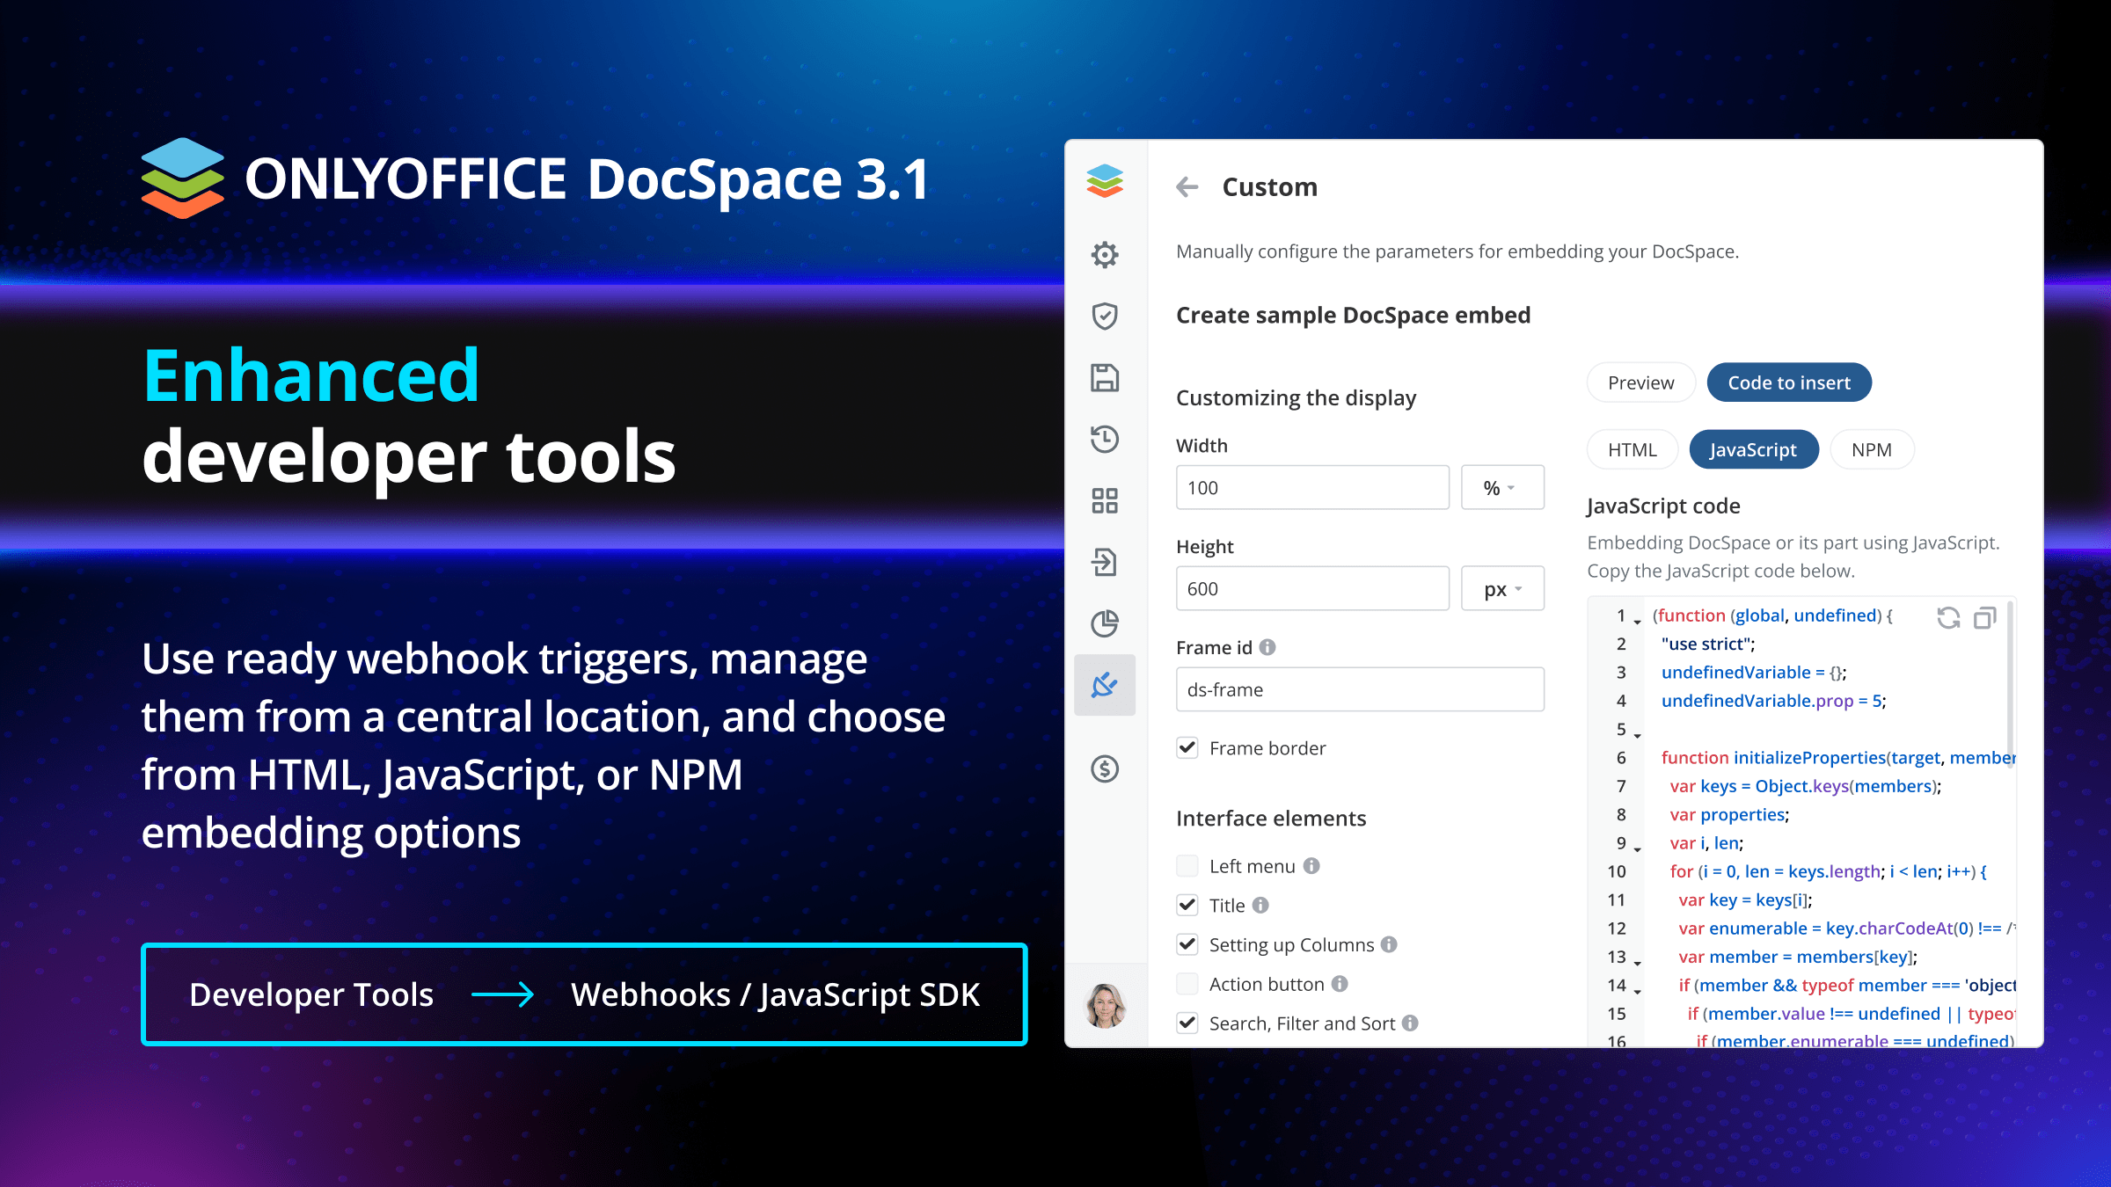Click the Code to insert button

point(1788,382)
